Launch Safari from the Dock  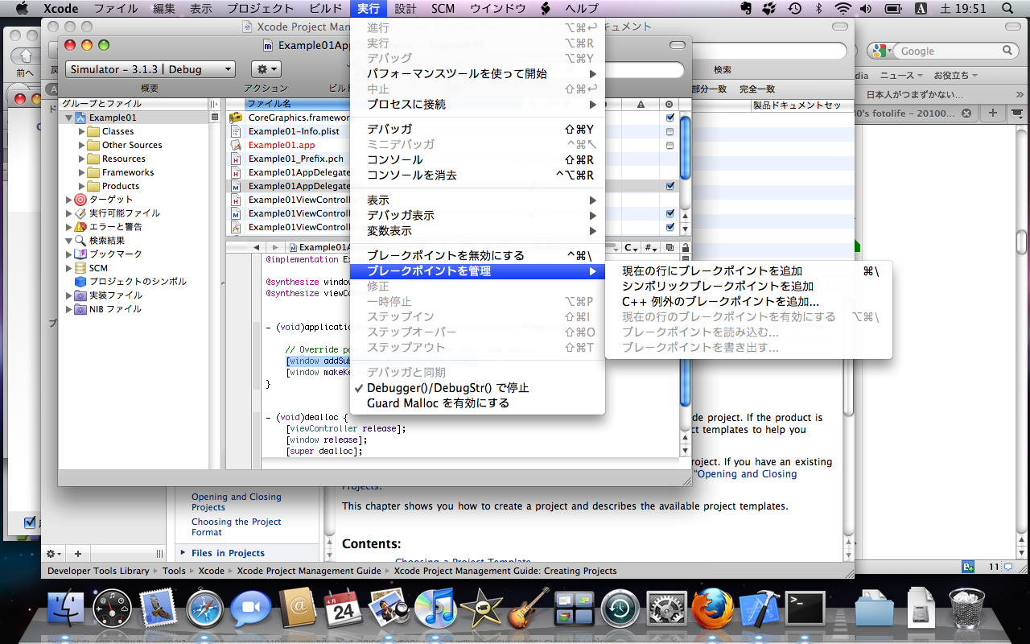tap(204, 609)
